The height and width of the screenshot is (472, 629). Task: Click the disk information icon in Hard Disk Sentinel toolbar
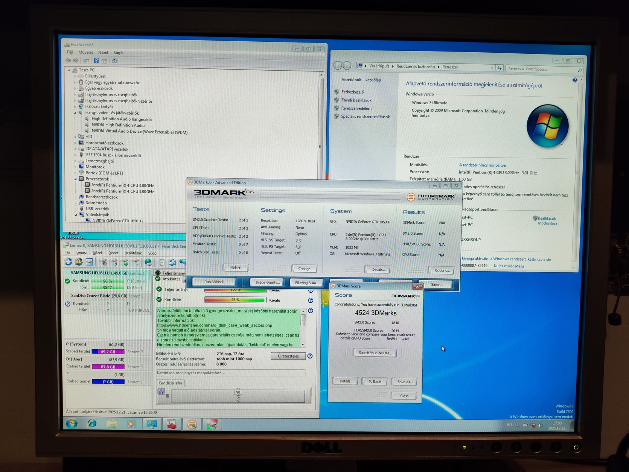point(89,262)
